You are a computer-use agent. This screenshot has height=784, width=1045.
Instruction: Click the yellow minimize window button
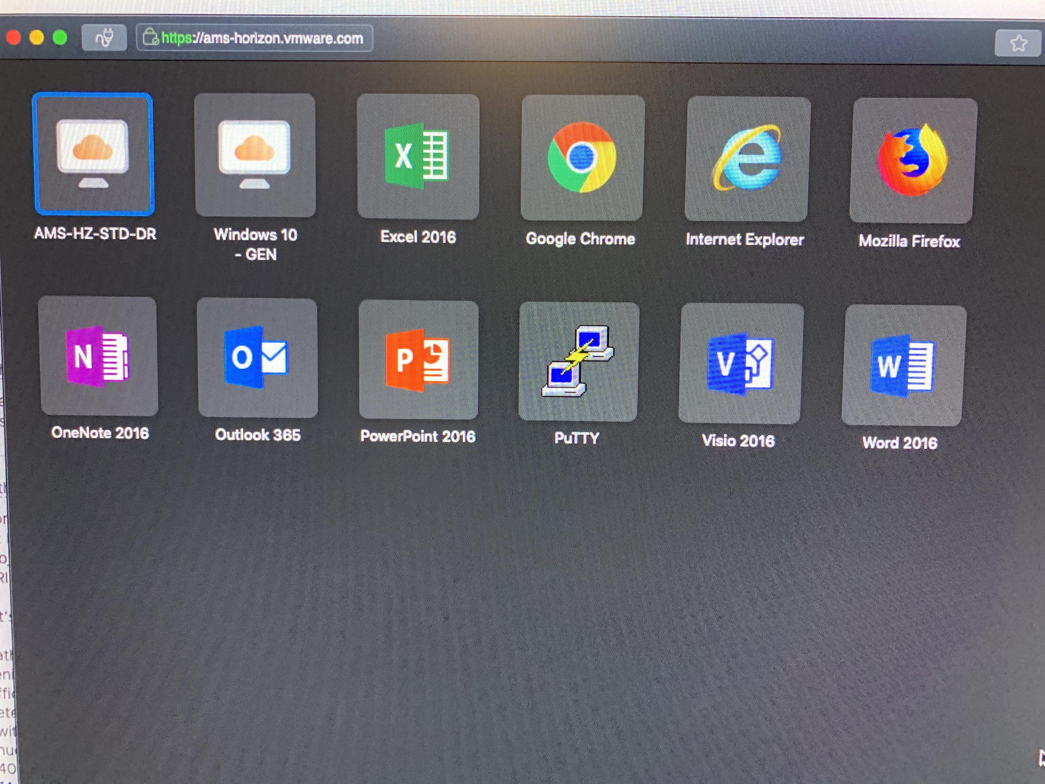36,38
